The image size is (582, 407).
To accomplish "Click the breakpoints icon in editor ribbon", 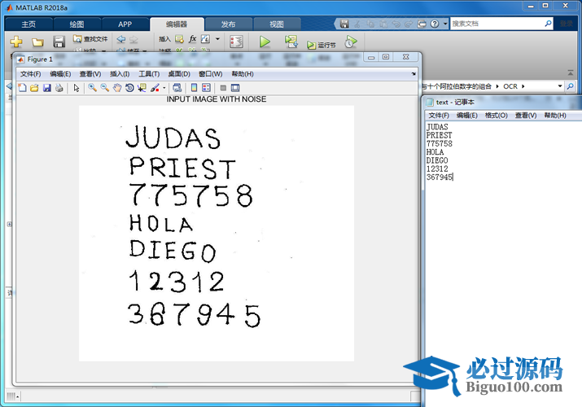I will click(x=236, y=42).
